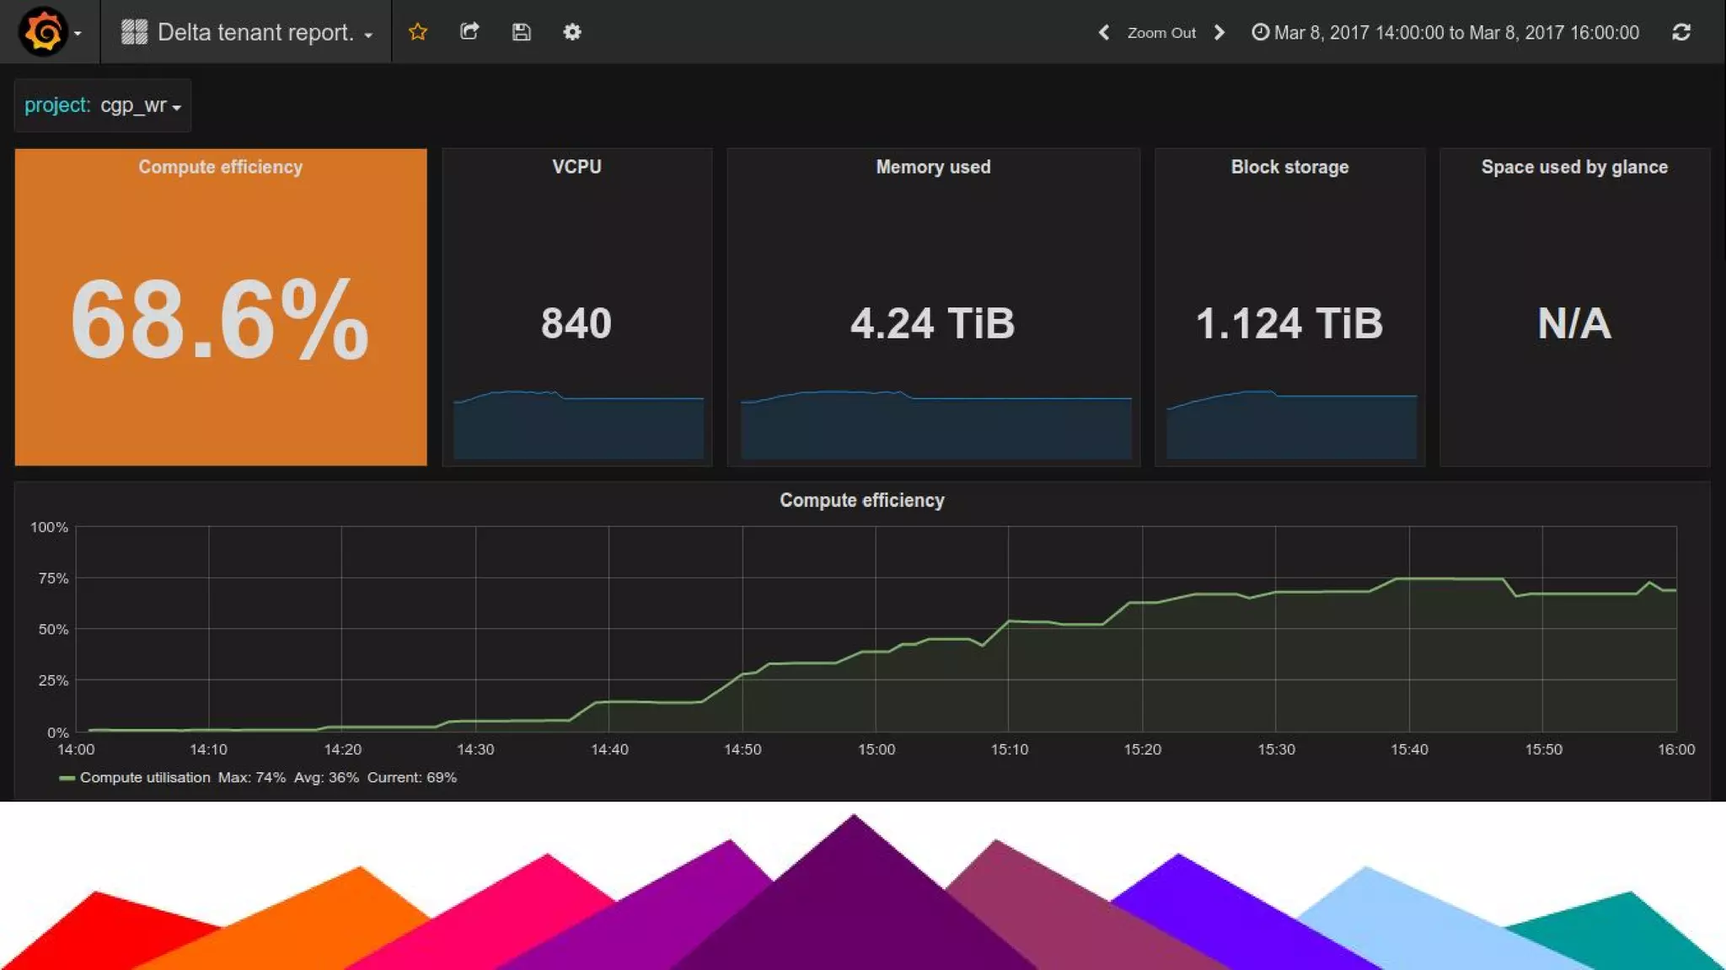Open dashboard settings gear icon
The width and height of the screenshot is (1726, 970).
(x=572, y=32)
